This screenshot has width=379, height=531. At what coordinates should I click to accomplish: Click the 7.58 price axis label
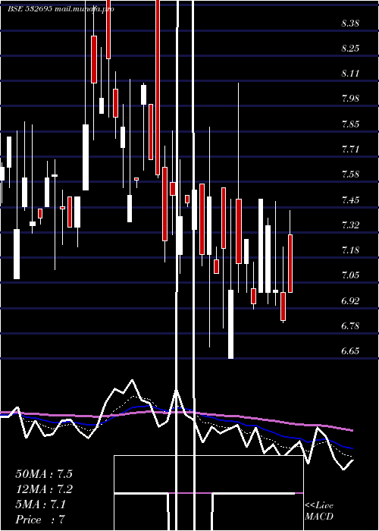(350, 174)
